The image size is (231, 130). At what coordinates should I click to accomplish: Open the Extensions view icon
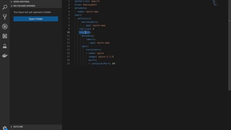point(5,36)
